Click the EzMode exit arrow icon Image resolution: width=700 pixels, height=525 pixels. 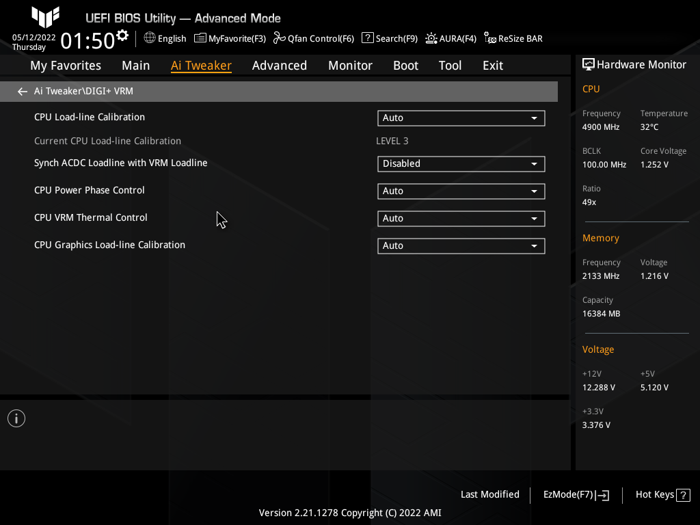pyautogui.click(x=602, y=495)
